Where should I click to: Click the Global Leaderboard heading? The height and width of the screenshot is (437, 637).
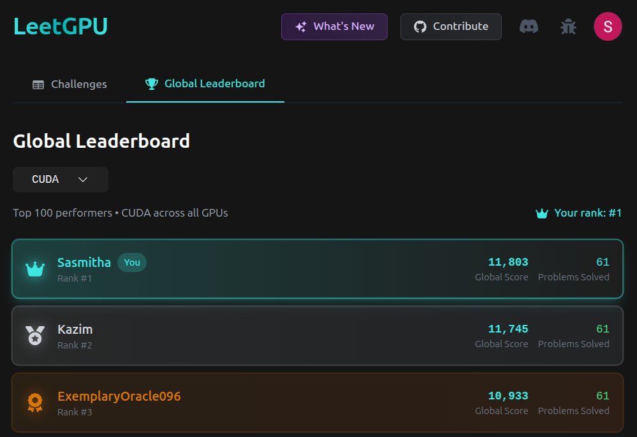click(x=101, y=141)
